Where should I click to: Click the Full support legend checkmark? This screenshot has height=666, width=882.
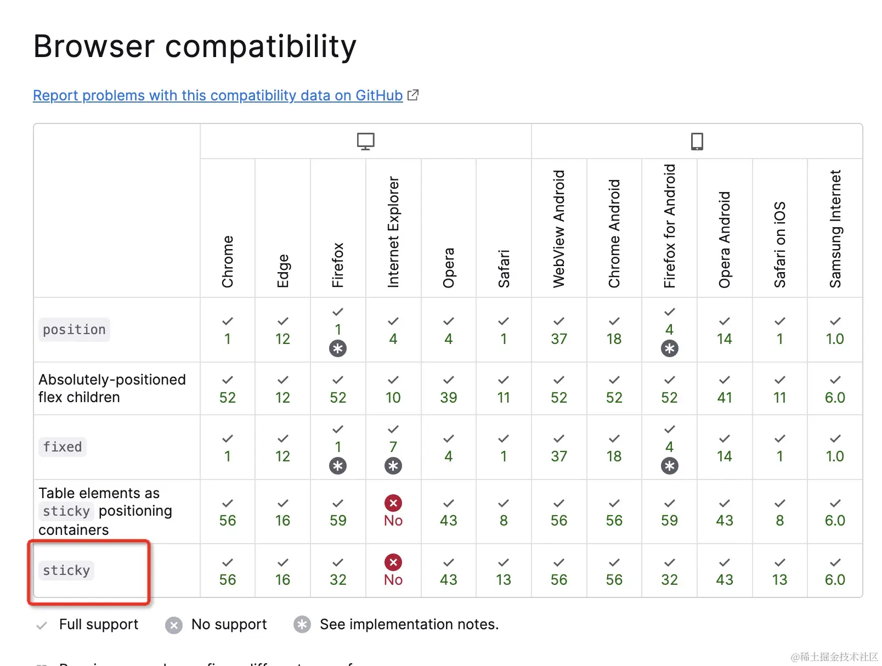point(41,625)
